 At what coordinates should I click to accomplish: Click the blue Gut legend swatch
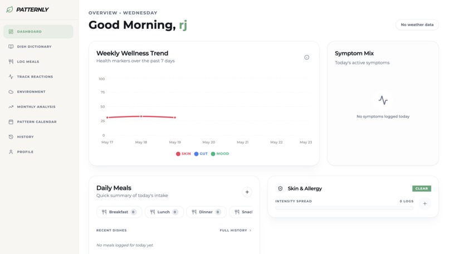tap(197, 154)
